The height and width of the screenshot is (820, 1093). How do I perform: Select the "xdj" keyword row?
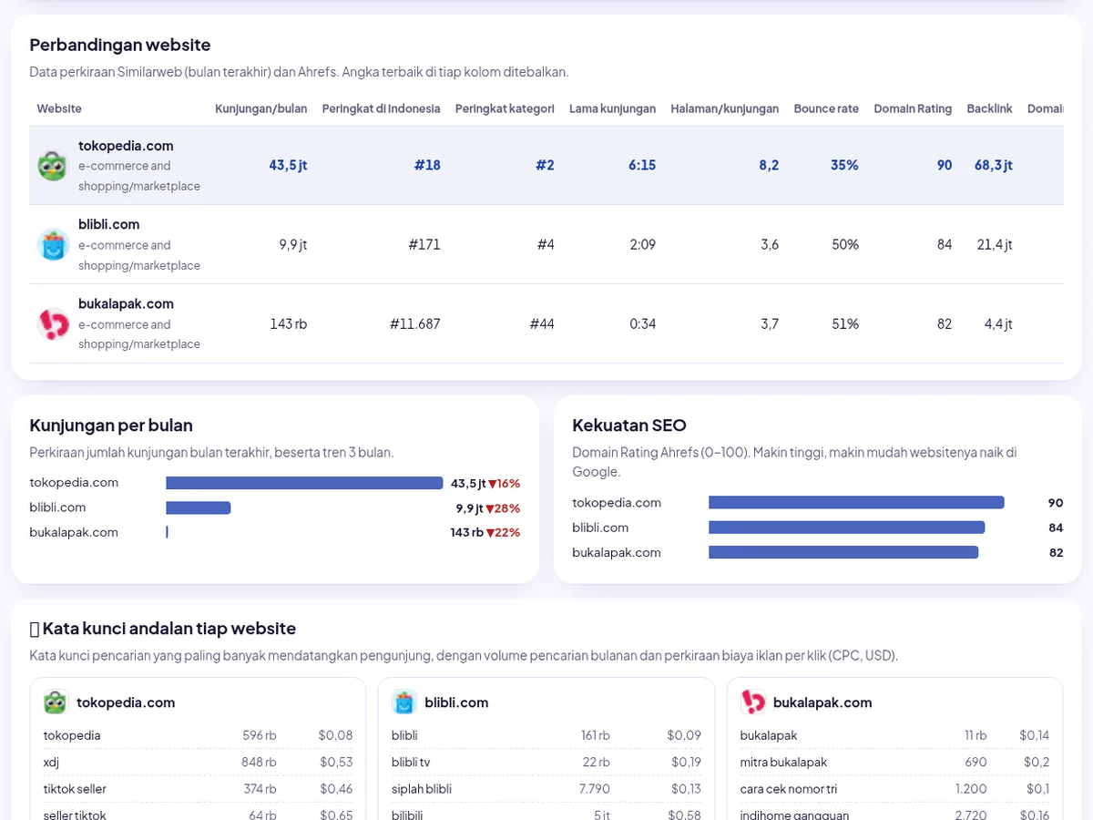tap(198, 762)
